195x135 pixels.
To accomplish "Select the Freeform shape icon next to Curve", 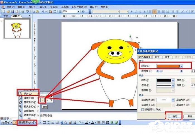I will 47,100.
